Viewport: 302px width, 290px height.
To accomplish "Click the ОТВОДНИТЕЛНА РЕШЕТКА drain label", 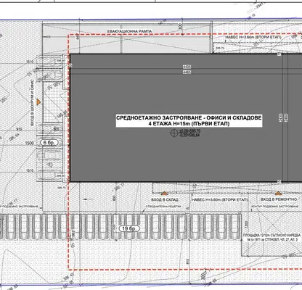I will point(163,207).
